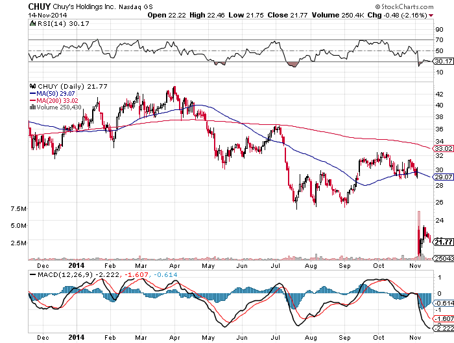The width and height of the screenshot is (454, 343).
Task: Click the 42 price level on right axis
Action: coord(439,94)
